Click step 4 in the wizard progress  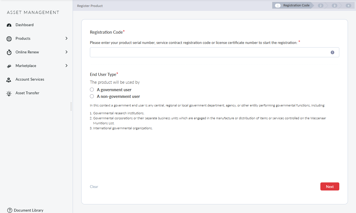tap(348, 6)
